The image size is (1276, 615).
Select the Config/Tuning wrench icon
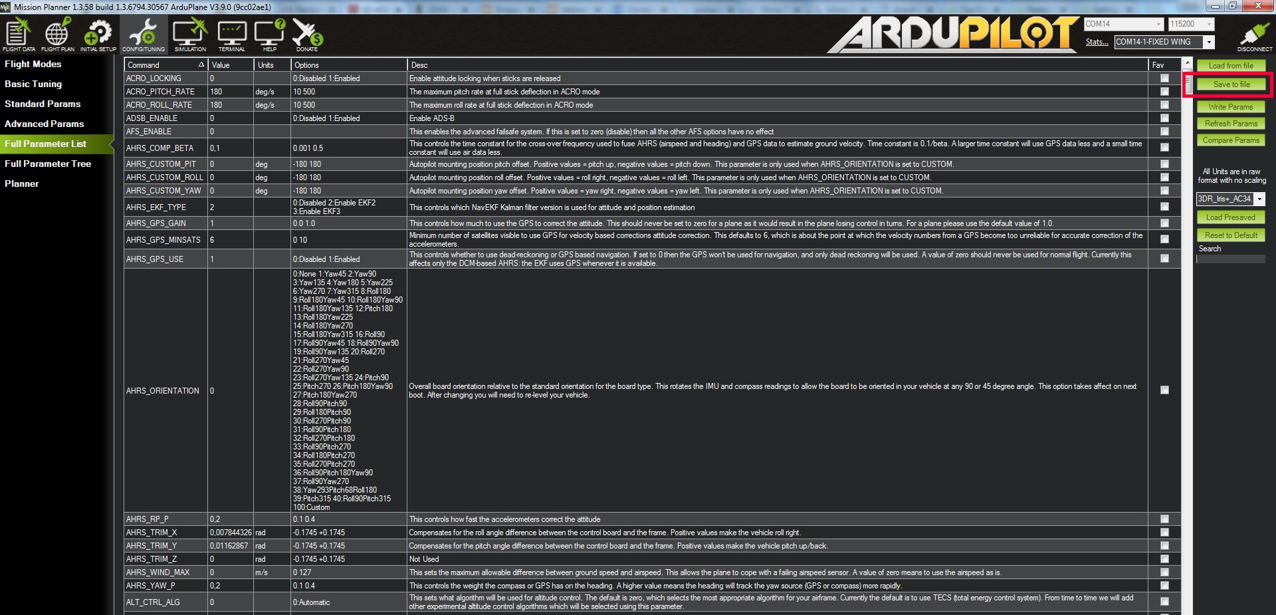143,35
